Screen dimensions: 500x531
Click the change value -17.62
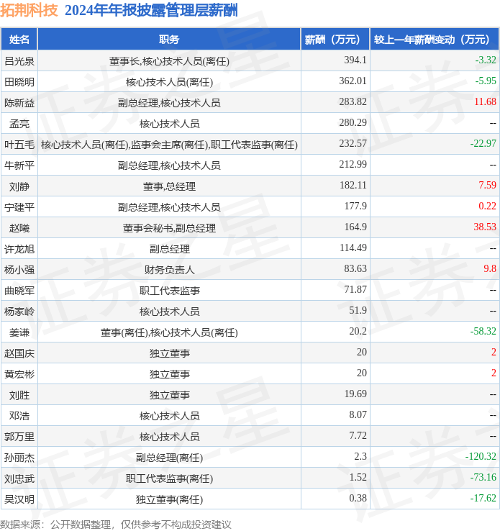click(483, 498)
